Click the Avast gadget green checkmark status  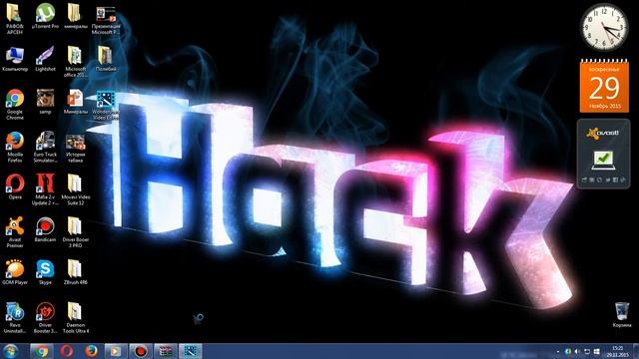(603, 160)
